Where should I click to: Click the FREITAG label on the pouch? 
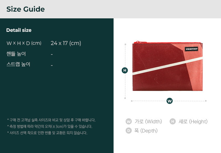[192, 49]
